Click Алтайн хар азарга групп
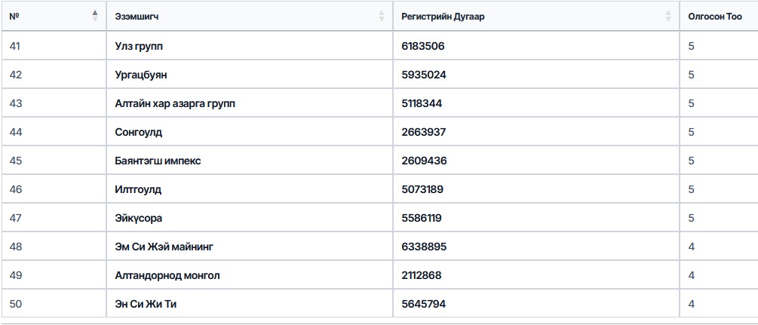758x325 pixels. [x=175, y=103]
